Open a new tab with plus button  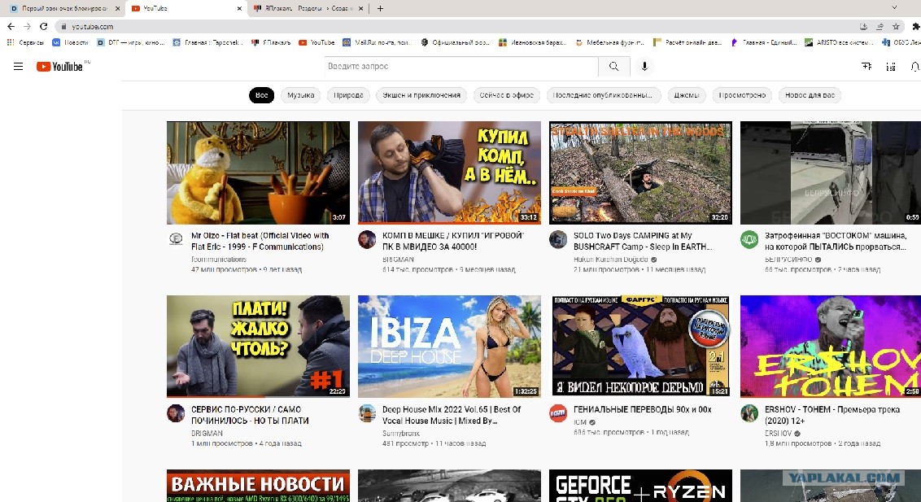tap(380, 8)
